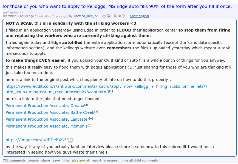Click the share button under post
Image resolution: width=238 pixels, height=164 pixels.
pyautogui.click(x=46, y=160)
